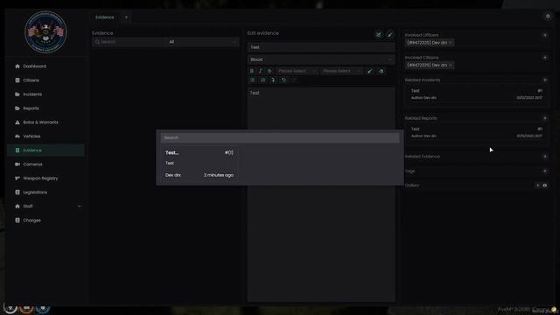
Task: Focus the Evidence list search field
Action: pyautogui.click(x=129, y=42)
